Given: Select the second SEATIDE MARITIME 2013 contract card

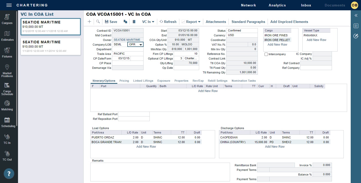Looking at the screenshot, I should click(x=51, y=46).
